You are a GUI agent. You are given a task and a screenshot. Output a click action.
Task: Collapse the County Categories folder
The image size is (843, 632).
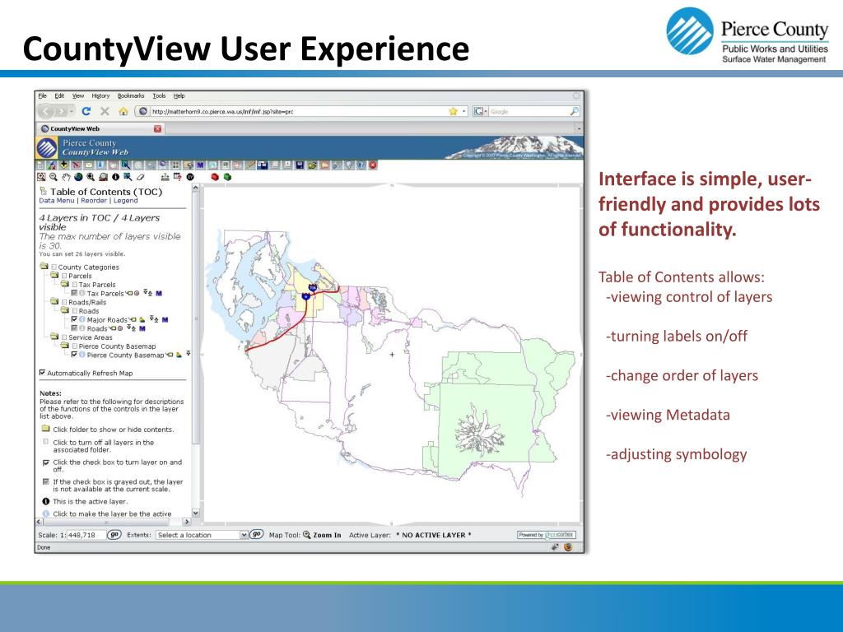click(44, 266)
